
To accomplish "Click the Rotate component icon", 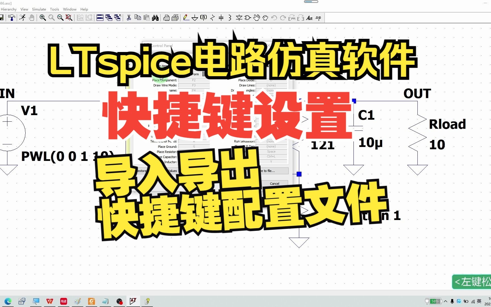I will tap(292, 18).
